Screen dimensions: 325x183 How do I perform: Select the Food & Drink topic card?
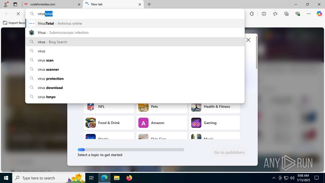click(x=109, y=123)
